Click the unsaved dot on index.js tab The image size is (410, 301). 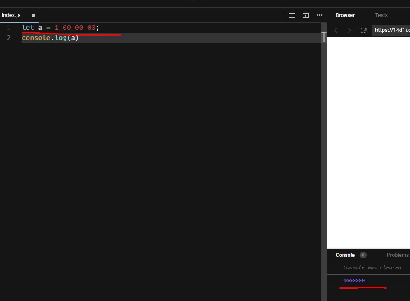coord(33,15)
